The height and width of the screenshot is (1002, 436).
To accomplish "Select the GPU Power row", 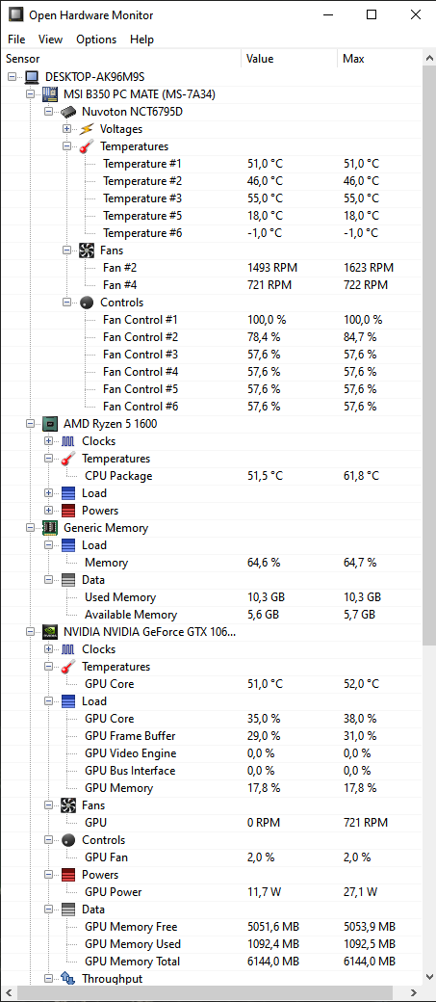I will pos(212,892).
